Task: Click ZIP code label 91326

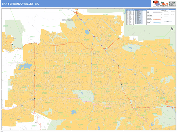Action: pos(51,31)
